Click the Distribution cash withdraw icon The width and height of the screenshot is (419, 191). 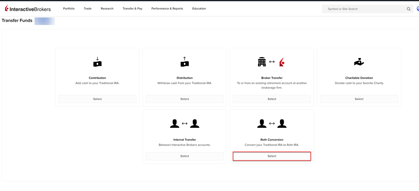[x=184, y=62]
